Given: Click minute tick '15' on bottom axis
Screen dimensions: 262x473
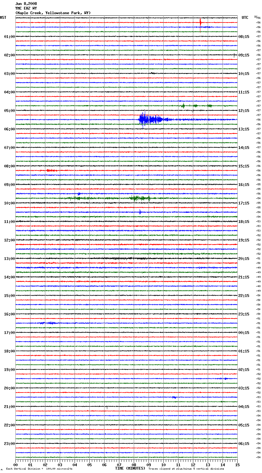Looking at the screenshot, I should coord(237,465).
